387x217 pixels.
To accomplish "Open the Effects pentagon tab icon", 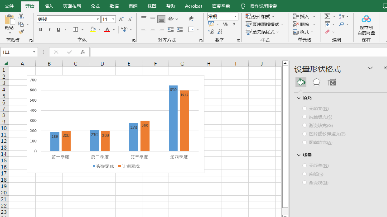I will tap(316, 82).
